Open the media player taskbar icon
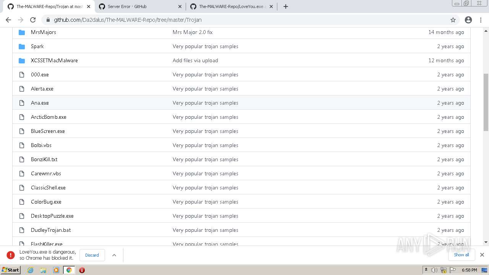 pyautogui.click(x=56, y=270)
